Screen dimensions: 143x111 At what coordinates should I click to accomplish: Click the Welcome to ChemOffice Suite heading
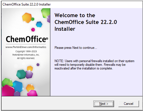click(86, 22)
